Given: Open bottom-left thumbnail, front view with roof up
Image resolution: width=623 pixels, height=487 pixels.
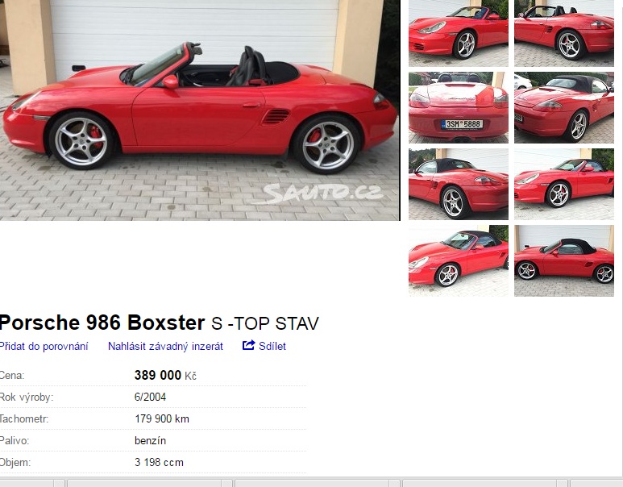Looking at the screenshot, I should (458, 260).
